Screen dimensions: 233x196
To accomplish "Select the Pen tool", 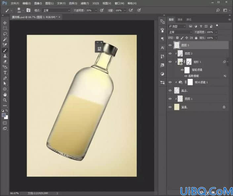I will tap(5, 78).
